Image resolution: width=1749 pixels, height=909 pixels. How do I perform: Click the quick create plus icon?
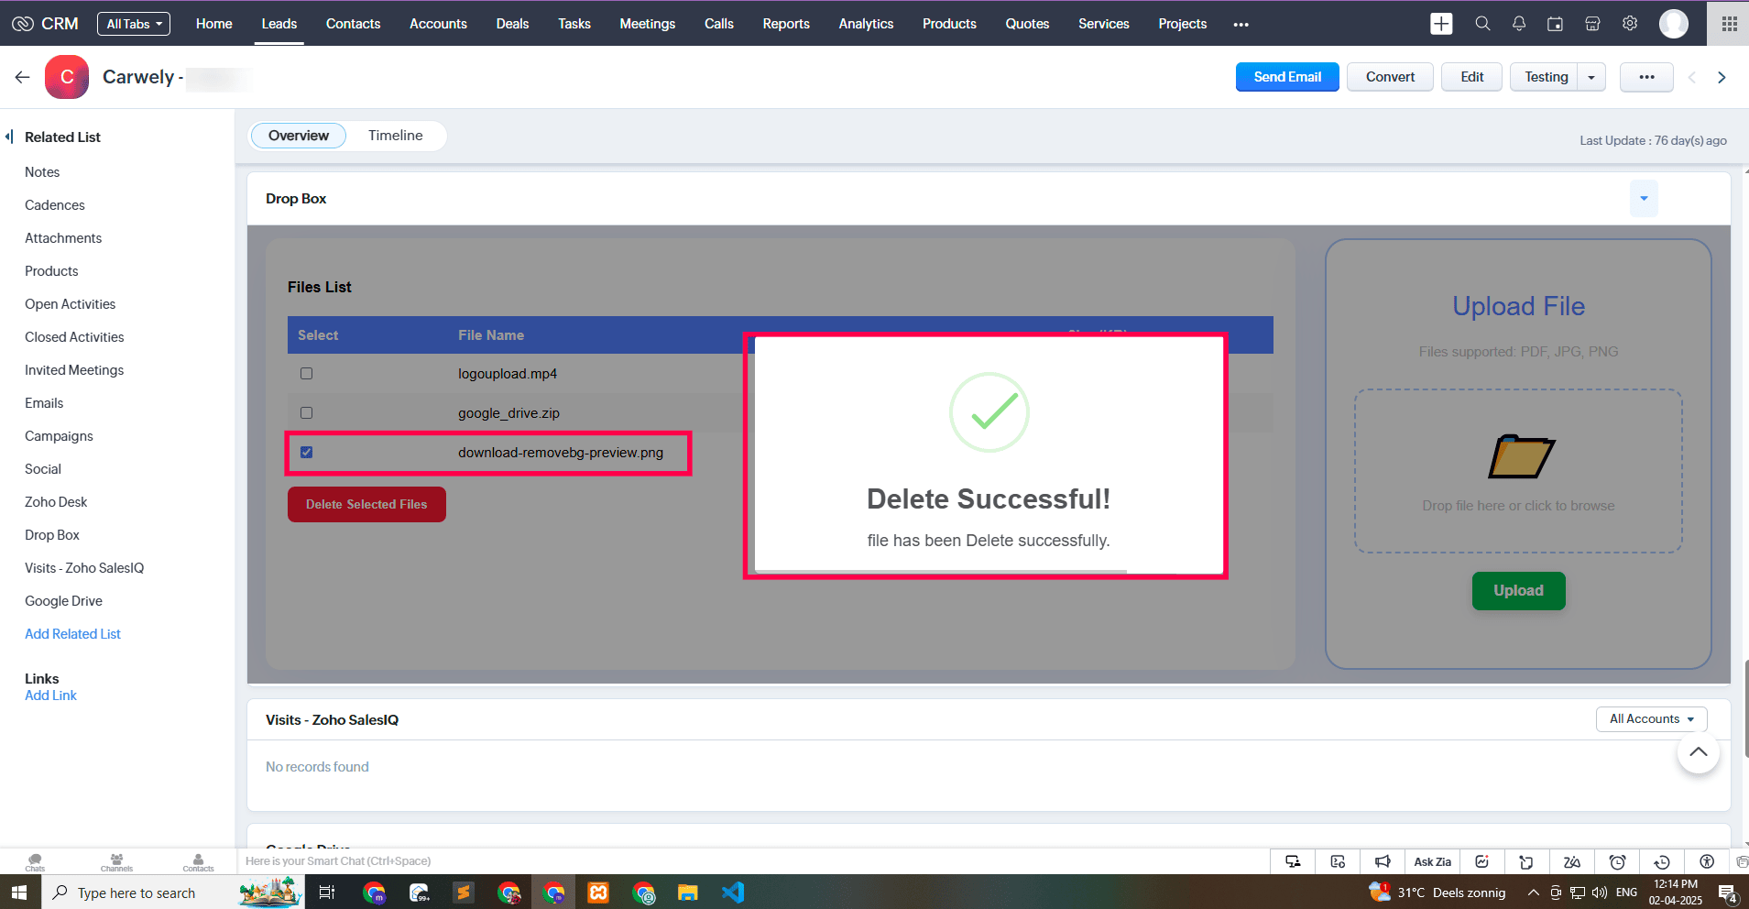(1441, 24)
